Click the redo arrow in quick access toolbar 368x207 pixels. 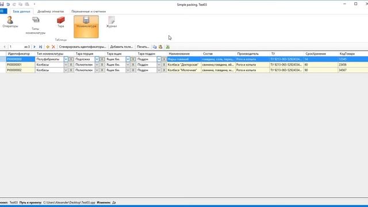[x=14, y=4]
